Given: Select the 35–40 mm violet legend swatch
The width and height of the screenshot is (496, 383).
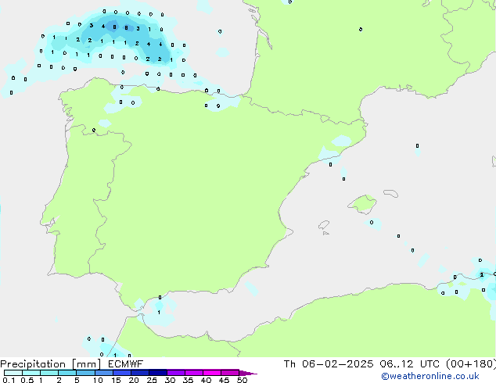Looking at the screenshot, I should click(x=193, y=373).
